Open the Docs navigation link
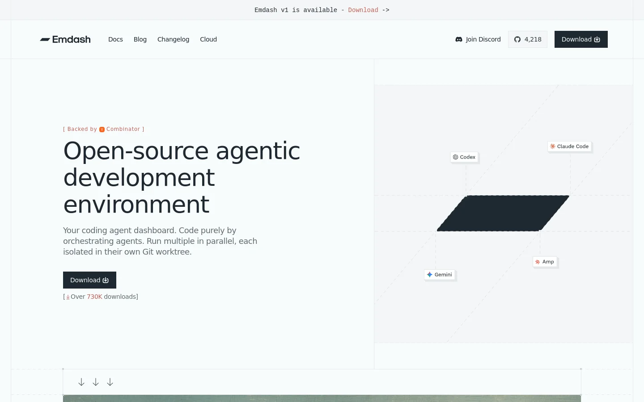The height and width of the screenshot is (402, 644). 115,39
